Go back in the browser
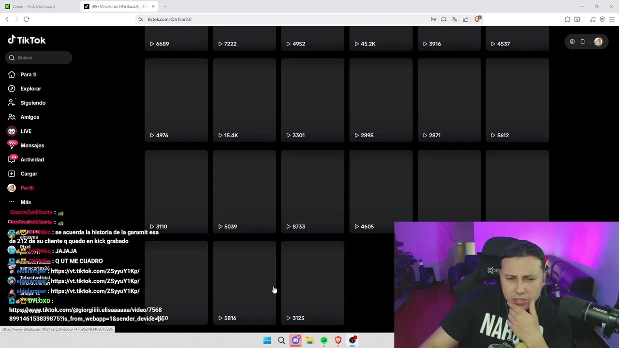The image size is (619, 348). (7, 19)
